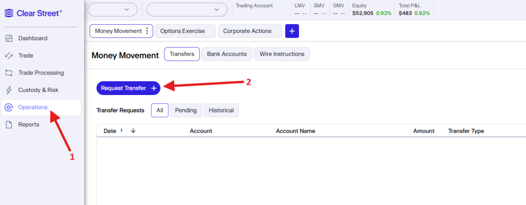Click the Trade arrows icon
The width and height of the screenshot is (526, 205).
click(x=9, y=55)
